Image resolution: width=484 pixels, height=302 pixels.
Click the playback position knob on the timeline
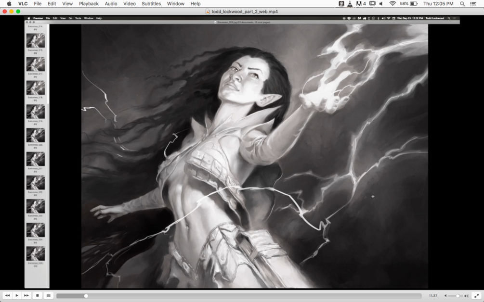(86, 296)
